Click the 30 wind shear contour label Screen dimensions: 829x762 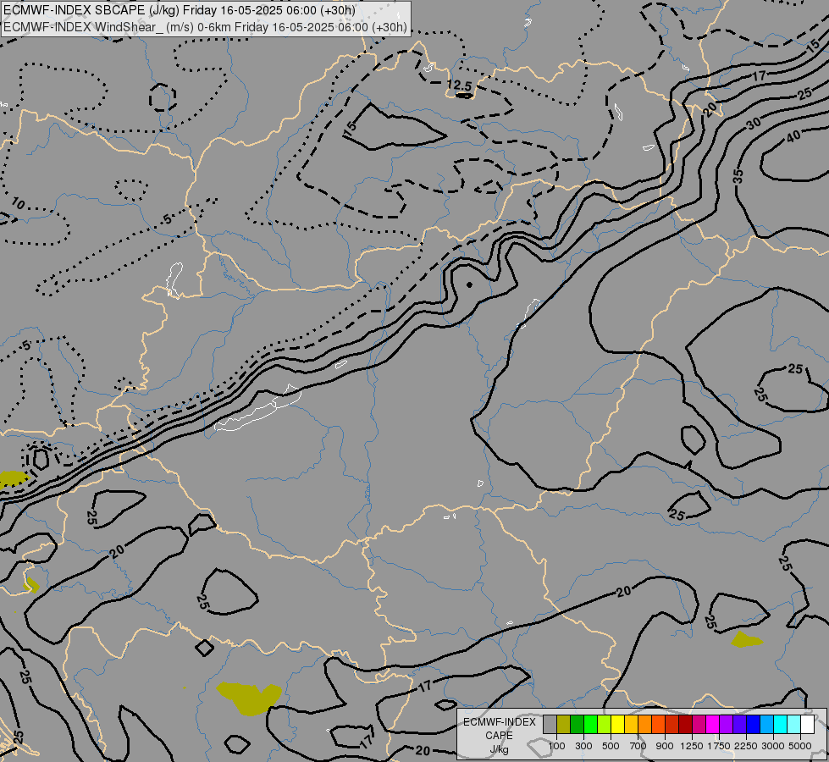[x=754, y=124]
